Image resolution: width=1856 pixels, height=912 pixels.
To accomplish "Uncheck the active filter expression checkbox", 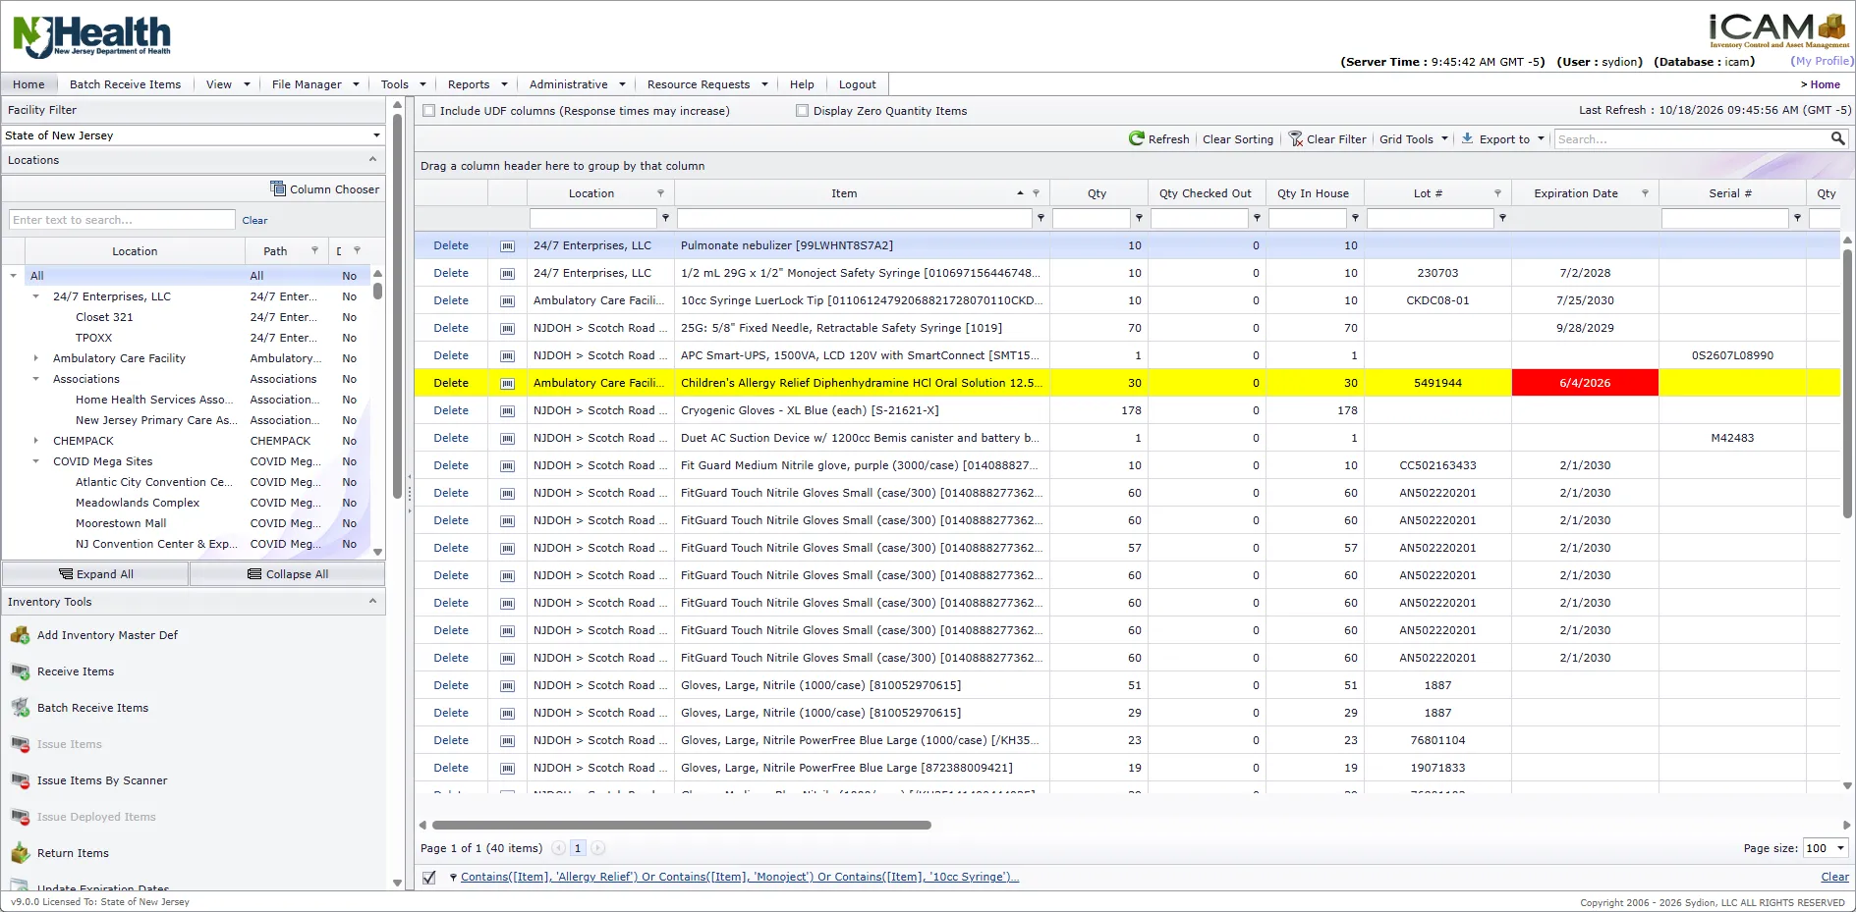I will tap(429, 878).
